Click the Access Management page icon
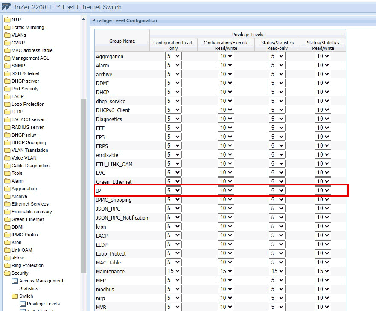Image resolution: width=376 pixels, height=311 pixels. (15, 281)
